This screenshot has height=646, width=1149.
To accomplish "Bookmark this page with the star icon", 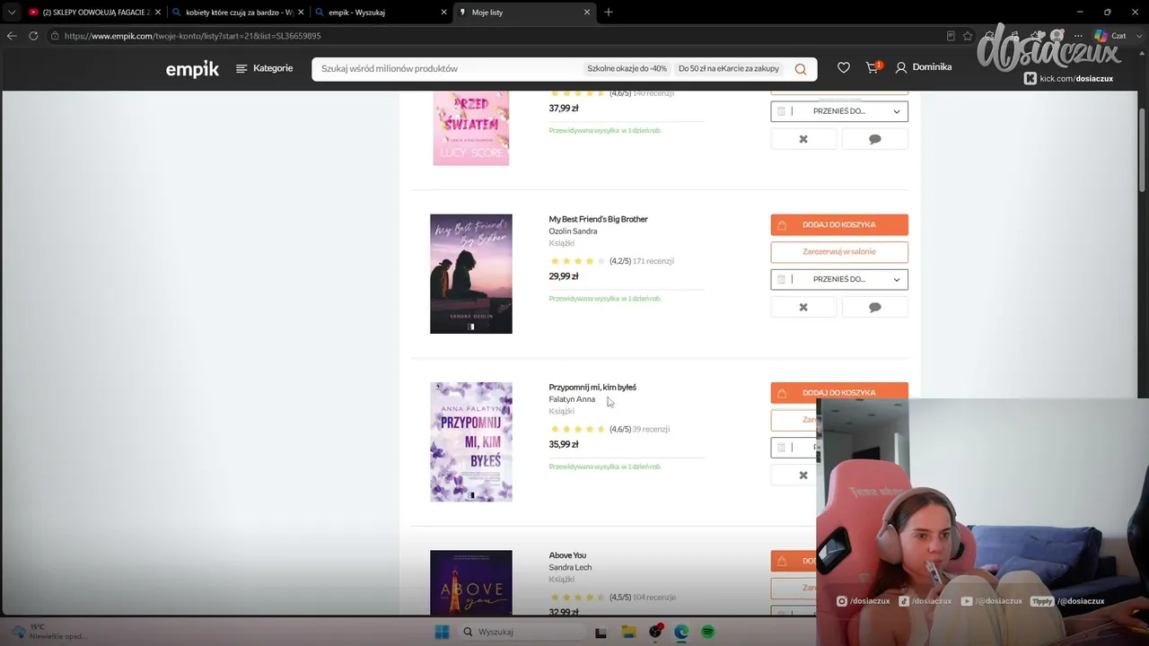I will point(968,36).
